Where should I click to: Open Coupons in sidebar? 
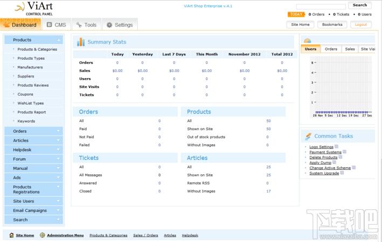point(25,94)
